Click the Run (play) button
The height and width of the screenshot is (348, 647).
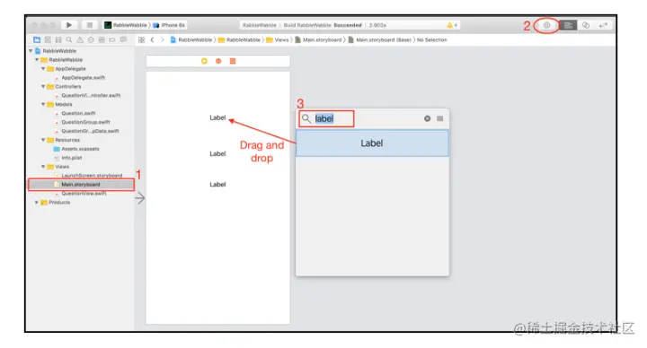[x=69, y=25]
